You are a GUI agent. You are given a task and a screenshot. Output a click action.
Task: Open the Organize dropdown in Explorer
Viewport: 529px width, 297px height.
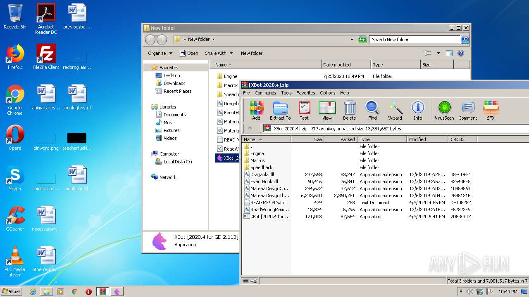pos(160,53)
